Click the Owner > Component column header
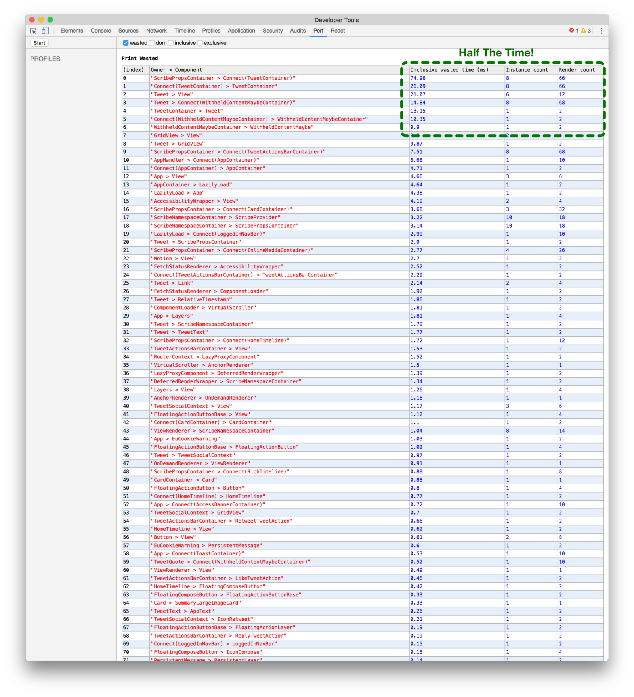 pos(279,70)
